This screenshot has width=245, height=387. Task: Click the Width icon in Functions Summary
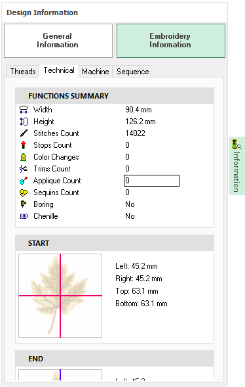24,110
